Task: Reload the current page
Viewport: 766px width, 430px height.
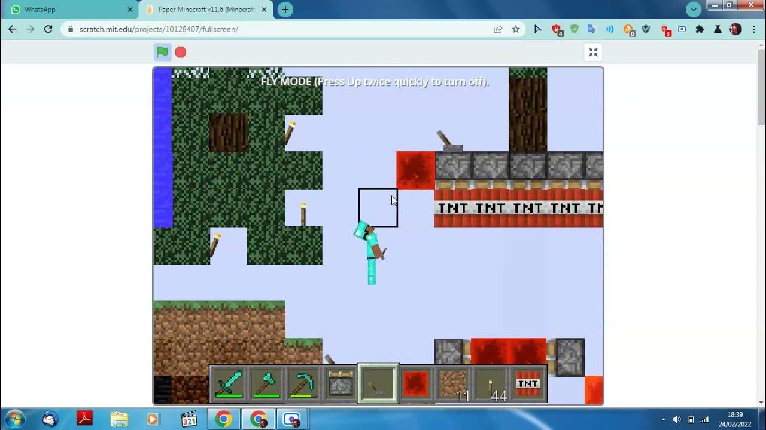Action: click(48, 29)
